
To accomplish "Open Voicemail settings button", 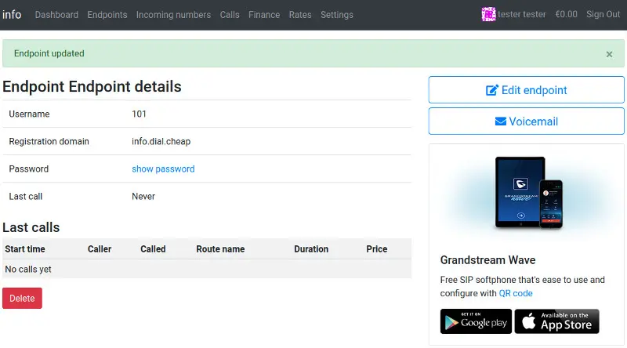I will click(x=526, y=121).
